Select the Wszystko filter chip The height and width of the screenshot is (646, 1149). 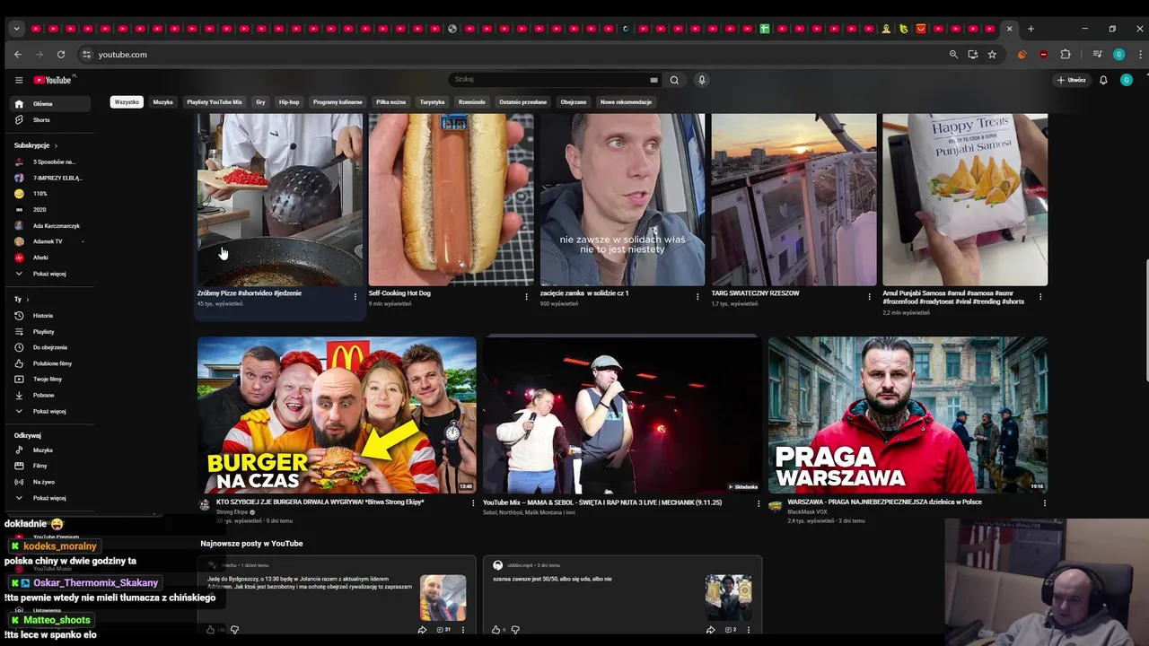[x=127, y=102]
